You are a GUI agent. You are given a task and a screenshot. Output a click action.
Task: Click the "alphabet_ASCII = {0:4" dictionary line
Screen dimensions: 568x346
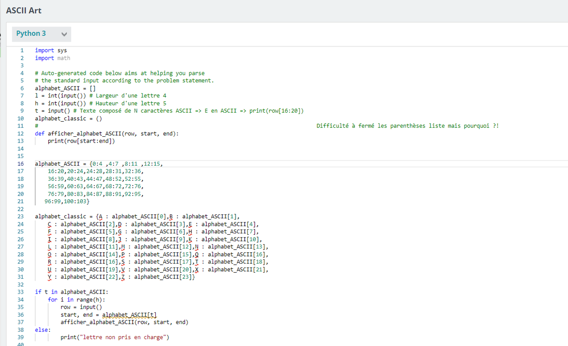point(99,164)
